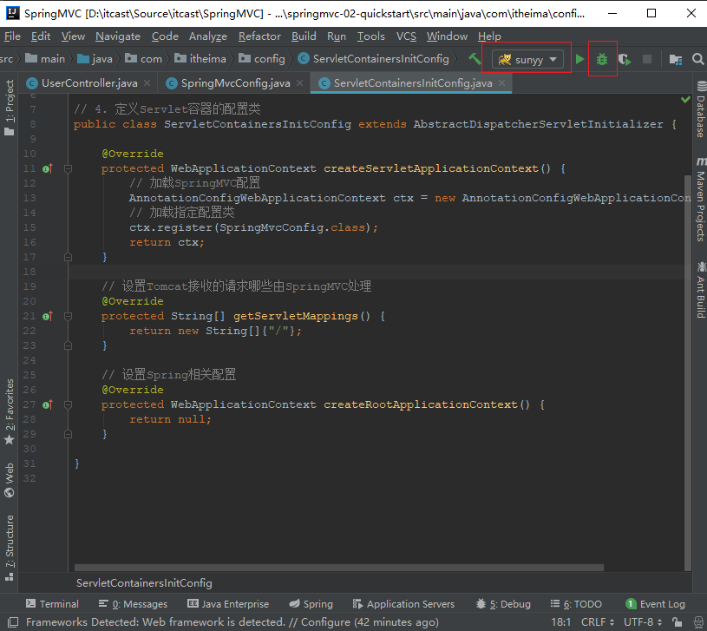
Task: Run the sunyy configuration with the green play button
Action: 580,59
